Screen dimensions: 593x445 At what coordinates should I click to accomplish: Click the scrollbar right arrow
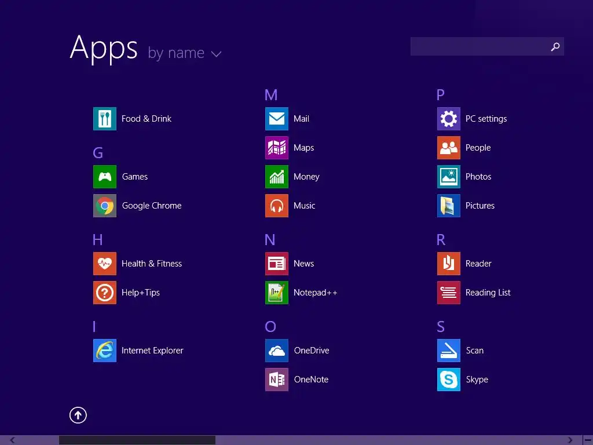point(570,440)
